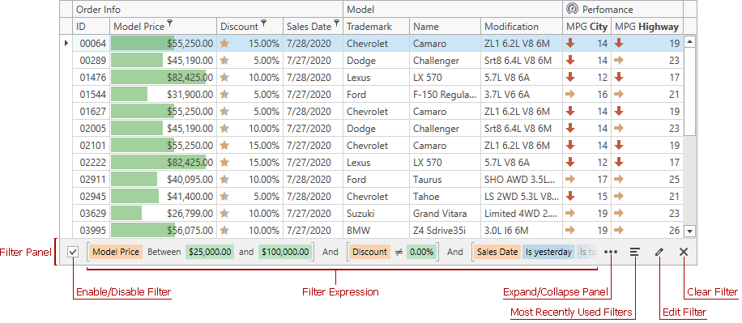
Task: Click MPG Highway arrow in row 03629
Action: pos(619,213)
